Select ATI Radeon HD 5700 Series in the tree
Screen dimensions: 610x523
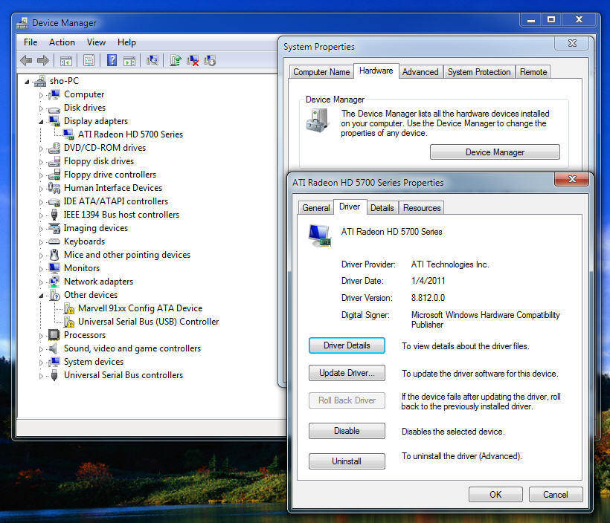[130, 134]
